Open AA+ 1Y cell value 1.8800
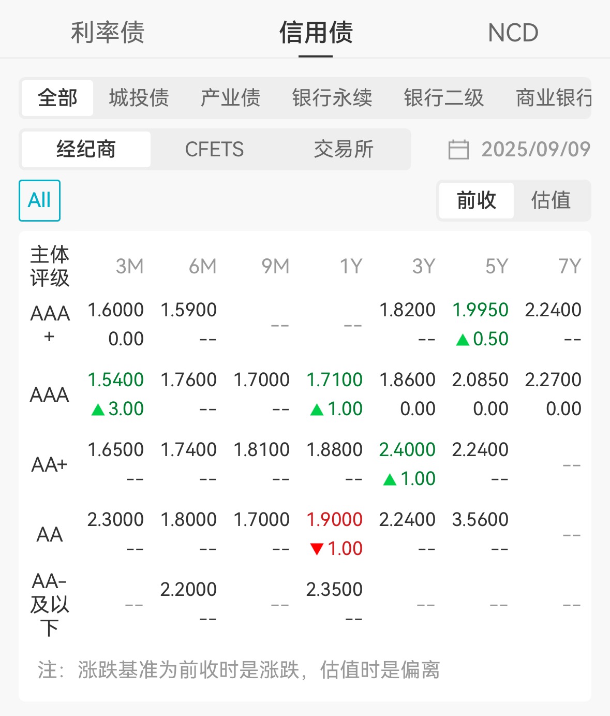Screen dimensions: 610x716 335,450
